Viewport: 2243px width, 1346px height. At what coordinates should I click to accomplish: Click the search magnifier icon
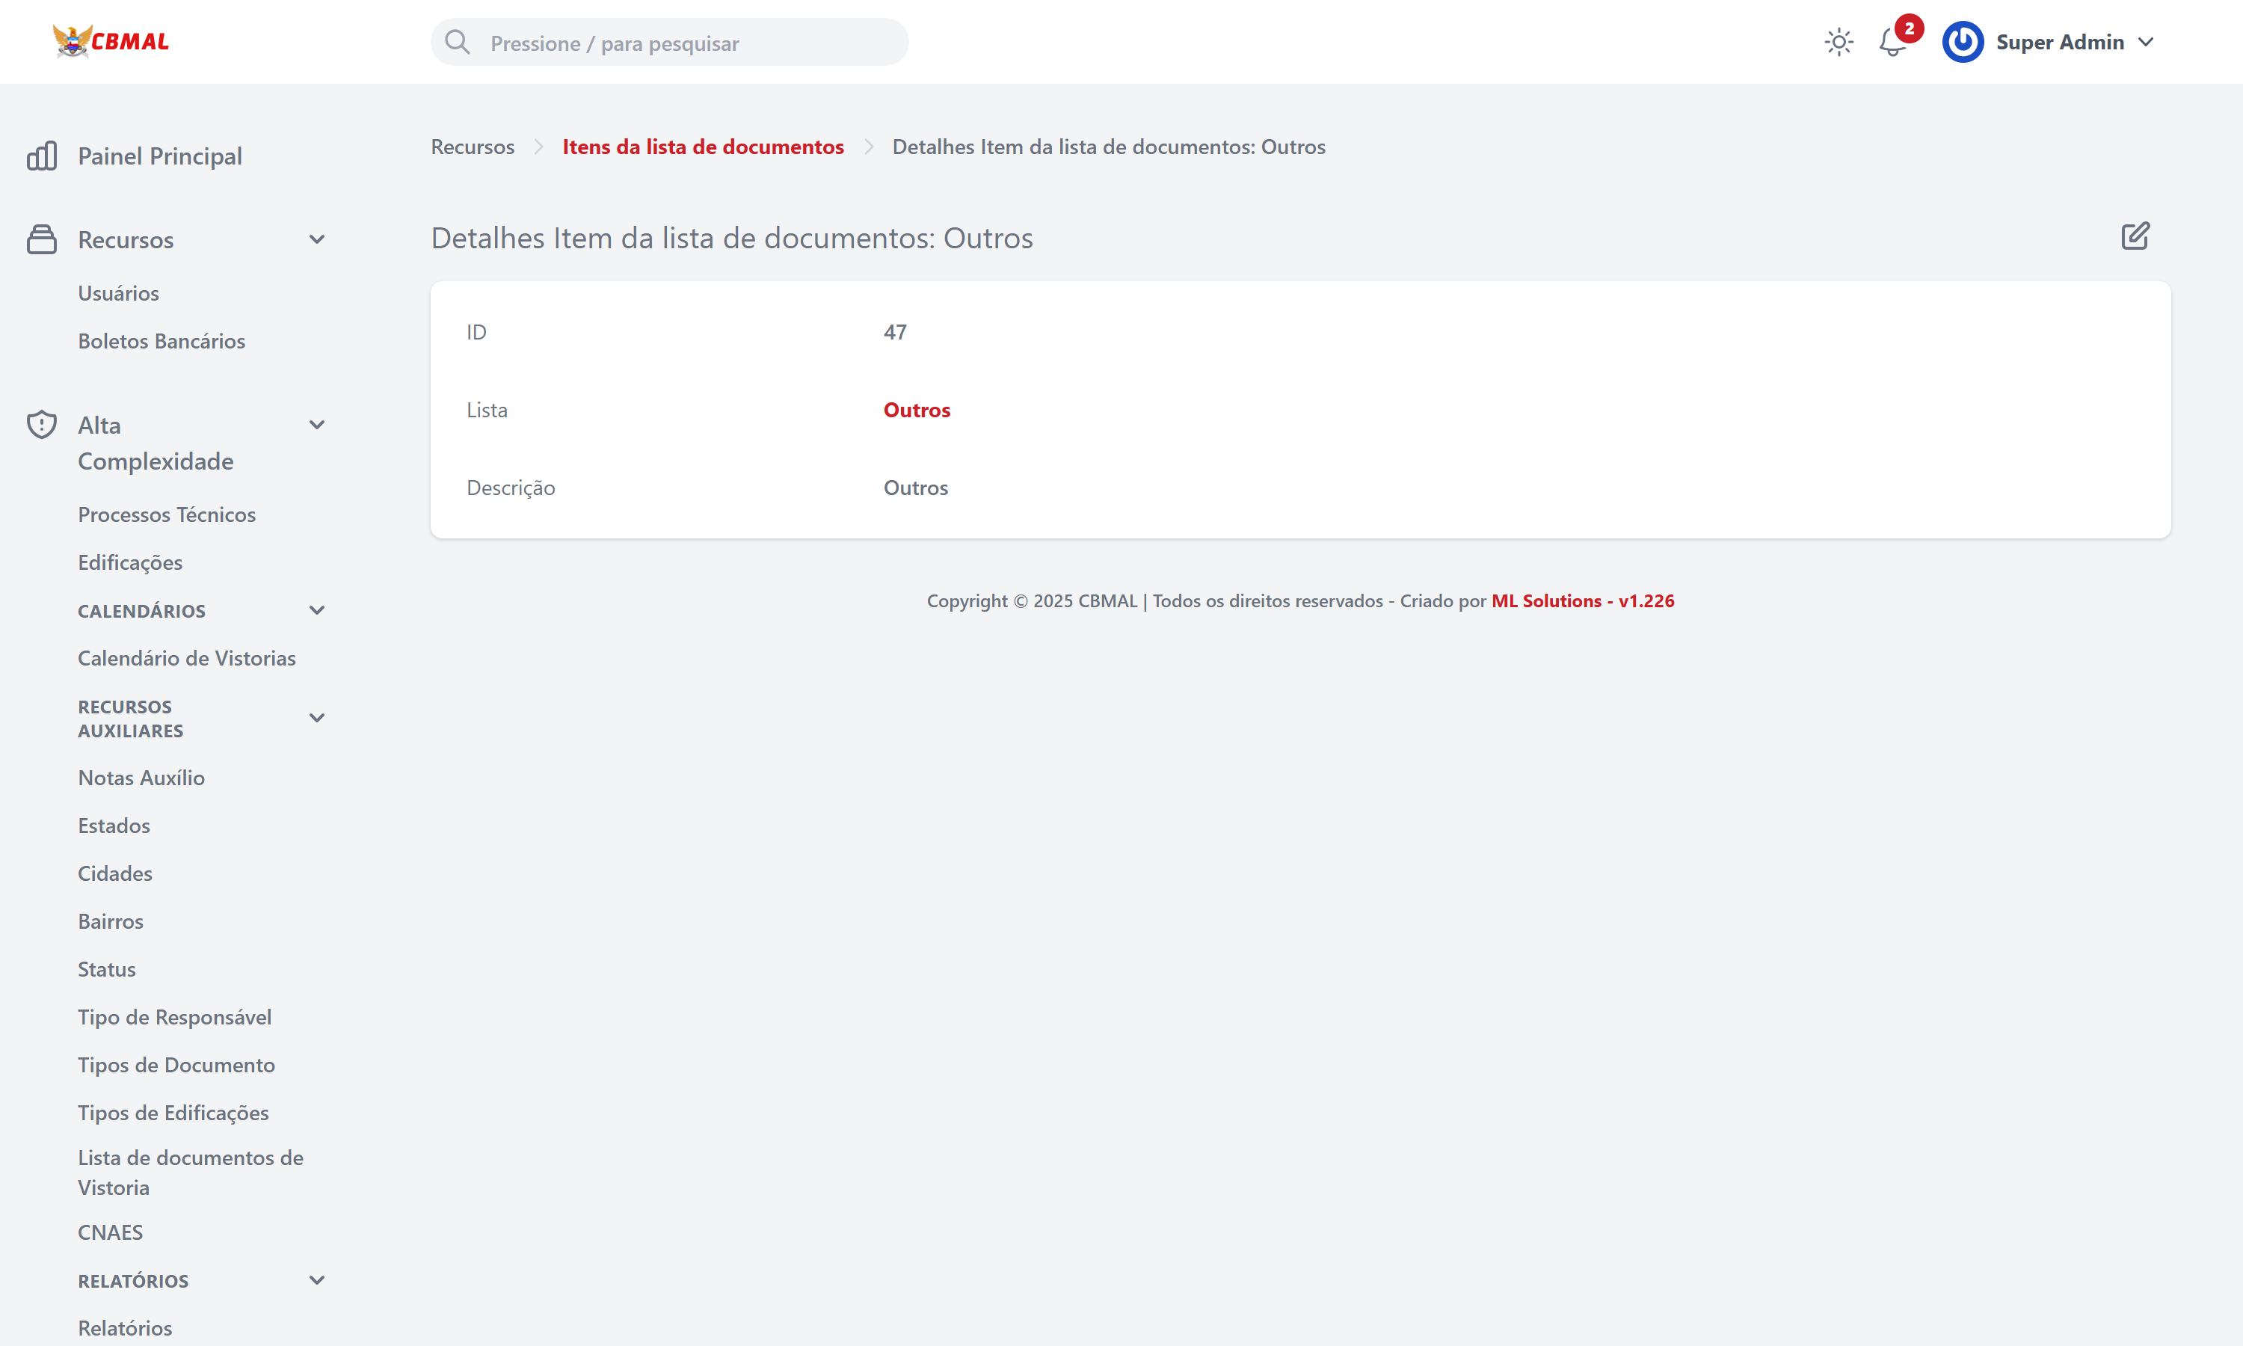pyautogui.click(x=458, y=42)
